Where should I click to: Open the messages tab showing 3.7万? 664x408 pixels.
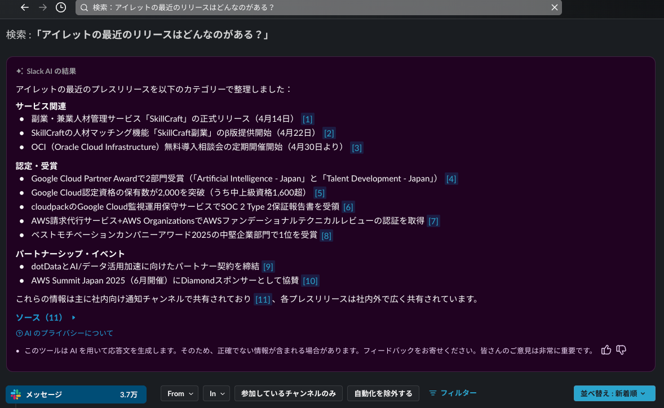[x=76, y=394]
